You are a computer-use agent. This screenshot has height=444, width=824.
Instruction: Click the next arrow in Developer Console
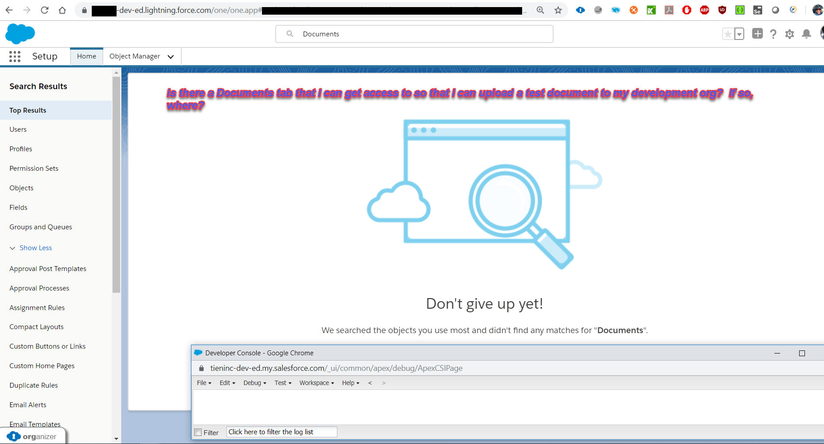[x=384, y=383]
